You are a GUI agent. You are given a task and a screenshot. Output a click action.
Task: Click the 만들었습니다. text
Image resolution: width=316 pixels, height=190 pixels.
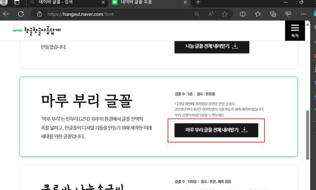coord(54,47)
